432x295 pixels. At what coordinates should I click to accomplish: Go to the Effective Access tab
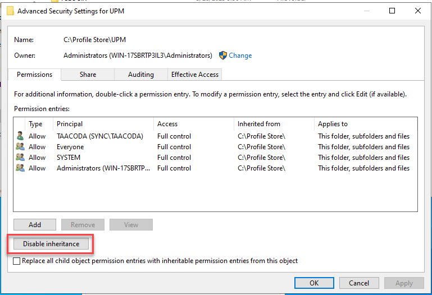tap(194, 75)
